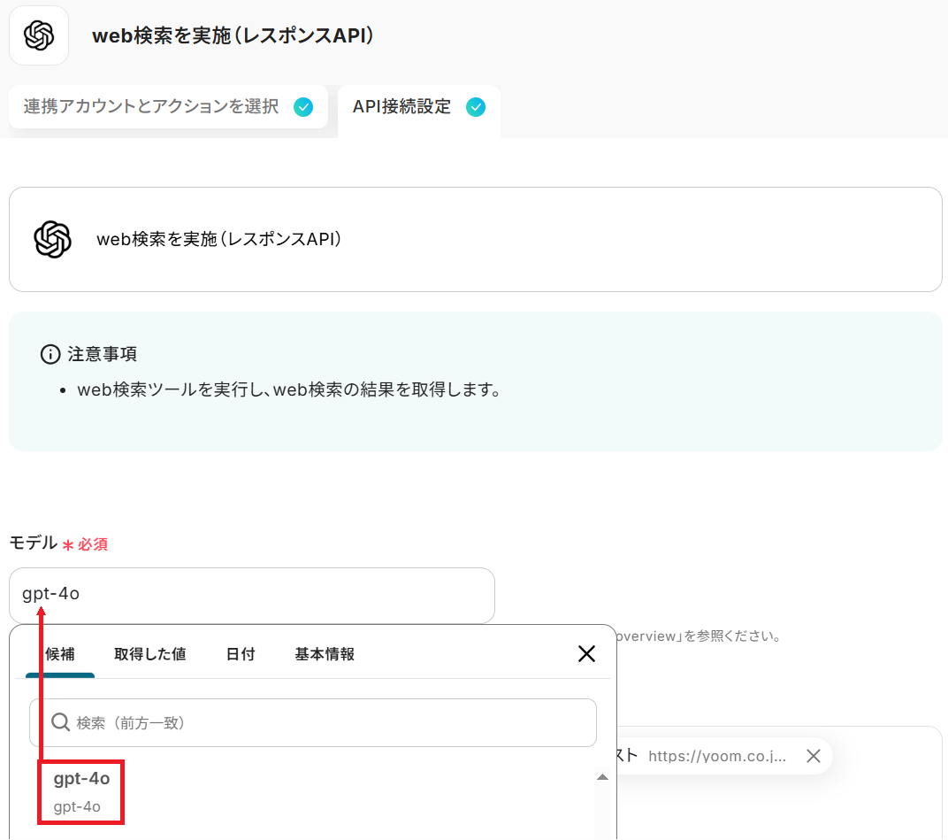Click the magnifier icon in the search box
The image size is (948, 840).
[60, 722]
